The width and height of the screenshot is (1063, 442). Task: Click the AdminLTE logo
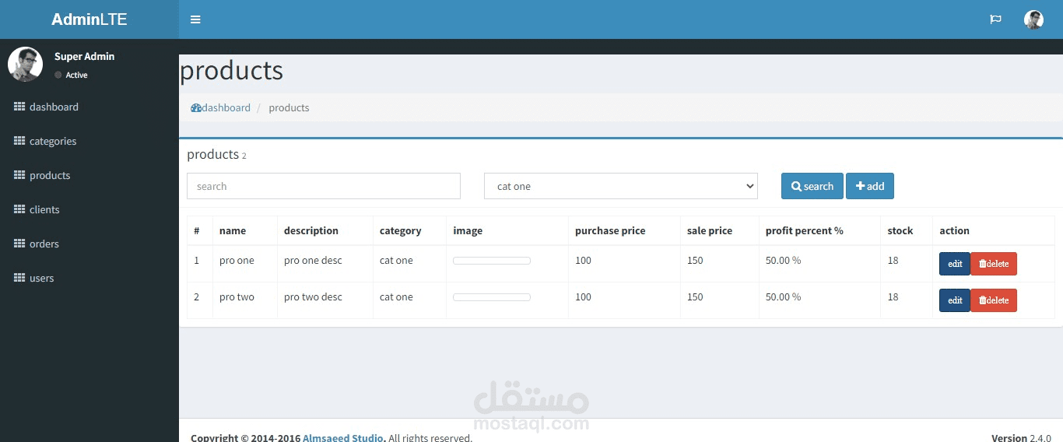pos(89,19)
